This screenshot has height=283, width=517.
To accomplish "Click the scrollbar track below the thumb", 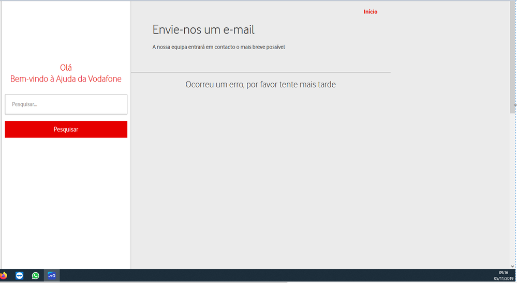I will tap(512, 186).
